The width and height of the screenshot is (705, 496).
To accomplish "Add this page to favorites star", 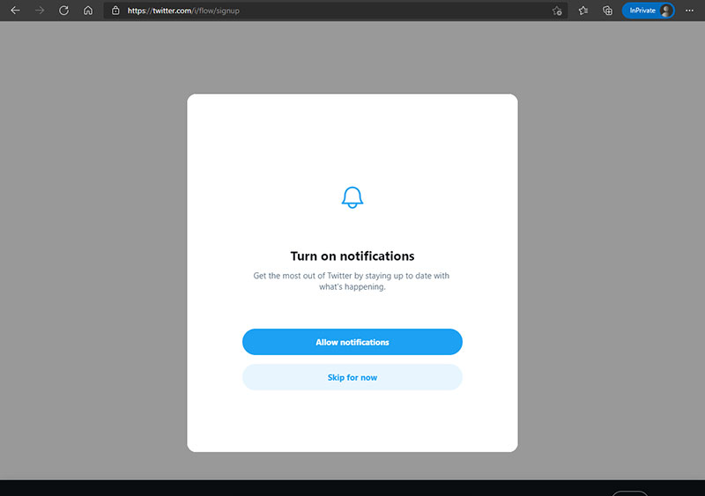I will click(557, 11).
